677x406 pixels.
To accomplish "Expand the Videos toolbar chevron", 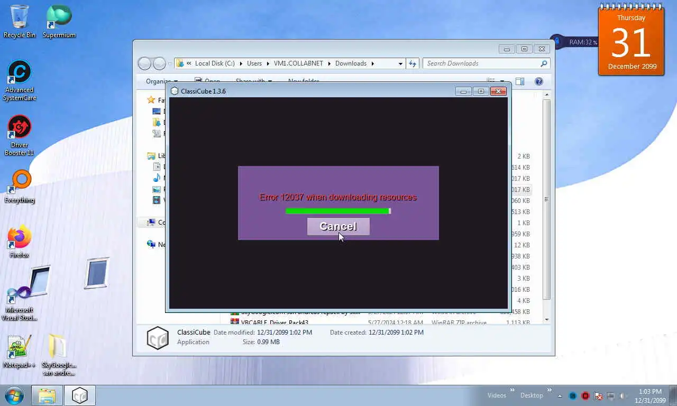I will [x=512, y=391].
